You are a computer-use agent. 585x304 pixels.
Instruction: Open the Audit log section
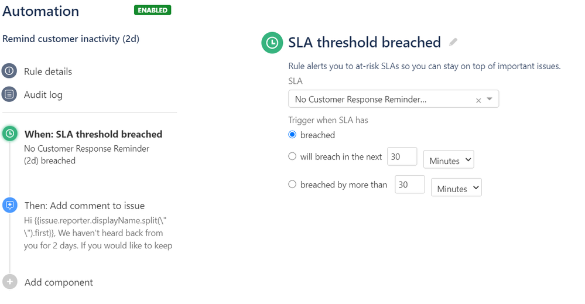(43, 95)
